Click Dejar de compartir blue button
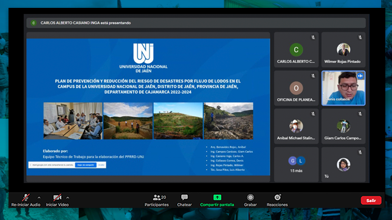 click(86, 165)
